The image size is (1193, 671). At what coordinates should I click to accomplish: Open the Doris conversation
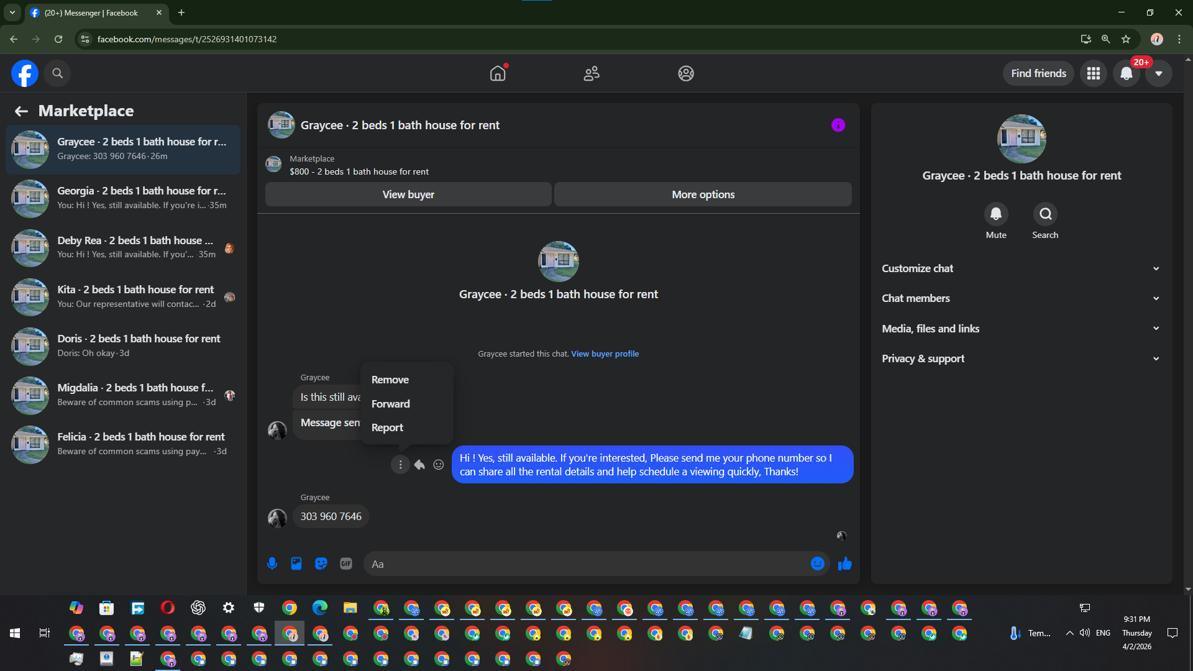pyautogui.click(x=123, y=345)
